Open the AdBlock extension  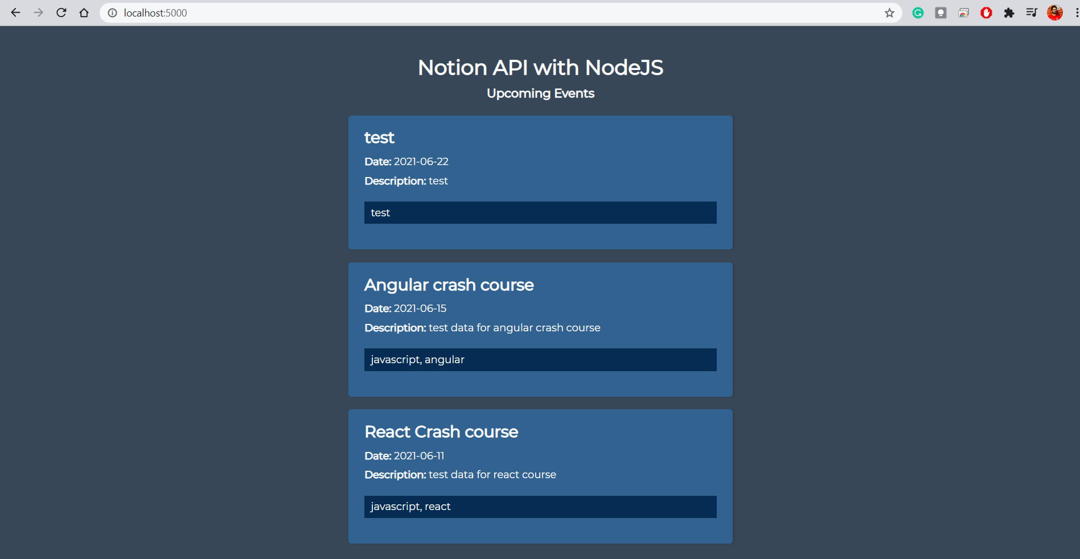click(x=986, y=13)
